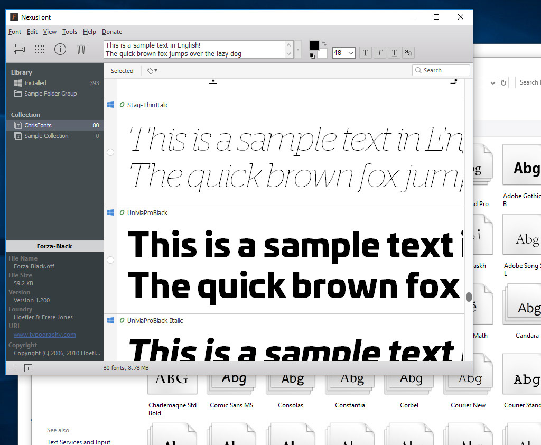This screenshot has height=445, width=541.
Task: Click the Stag-ThinItalic font name
Action: [148, 105]
